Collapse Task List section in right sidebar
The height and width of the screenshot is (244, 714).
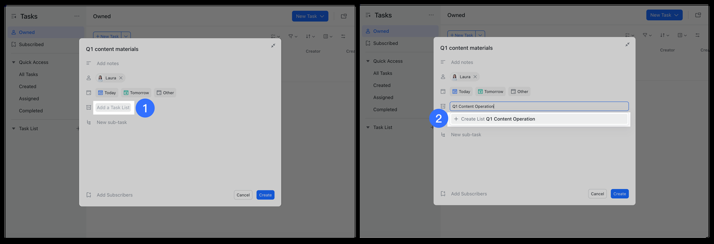368,127
